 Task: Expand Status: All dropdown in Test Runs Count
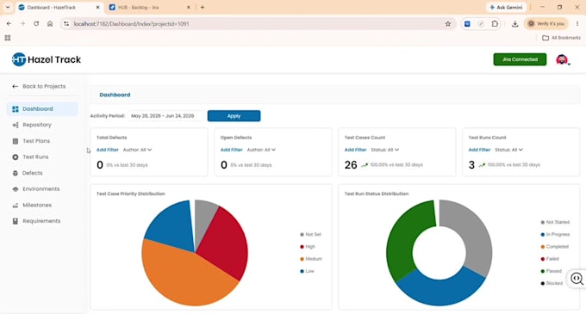pos(509,150)
